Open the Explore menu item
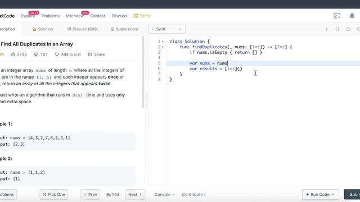 pyautogui.click(x=28, y=16)
